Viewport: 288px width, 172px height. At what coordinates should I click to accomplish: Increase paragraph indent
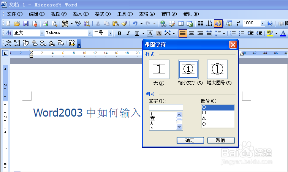[x=259, y=33]
